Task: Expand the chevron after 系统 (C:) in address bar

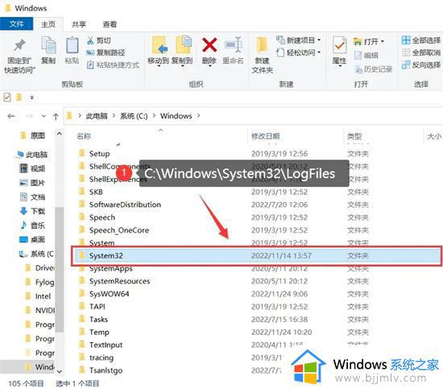Action: (x=155, y=116)
